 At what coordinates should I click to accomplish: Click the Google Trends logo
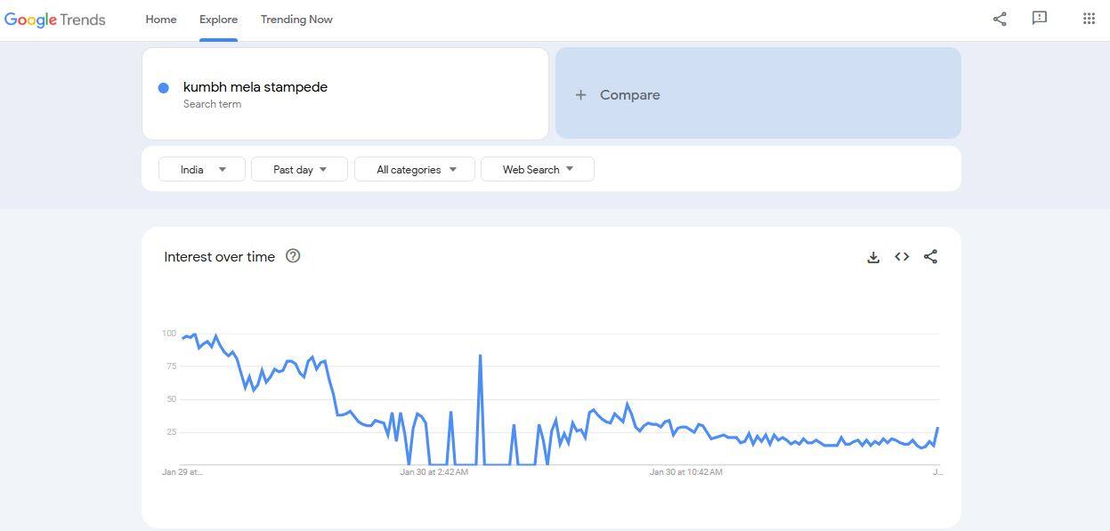[55, 20]
